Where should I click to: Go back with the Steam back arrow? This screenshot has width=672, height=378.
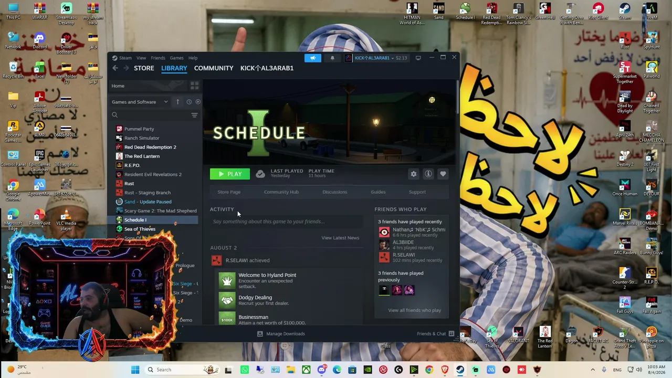pyautogui.click(x=115, y=68)
